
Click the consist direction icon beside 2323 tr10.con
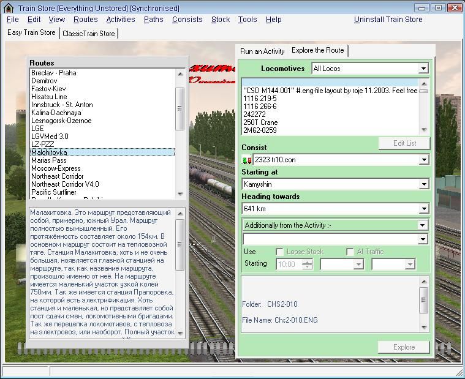(248, 160)
